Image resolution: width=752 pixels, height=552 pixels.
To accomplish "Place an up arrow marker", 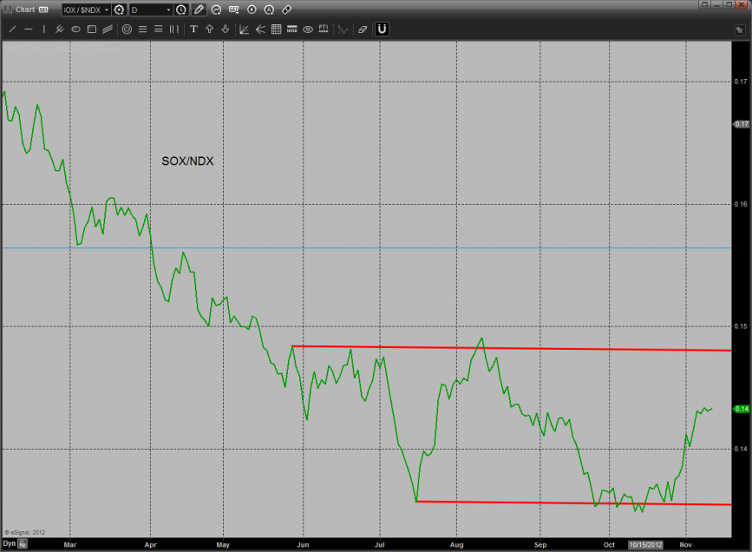I will tap(209, 29).
